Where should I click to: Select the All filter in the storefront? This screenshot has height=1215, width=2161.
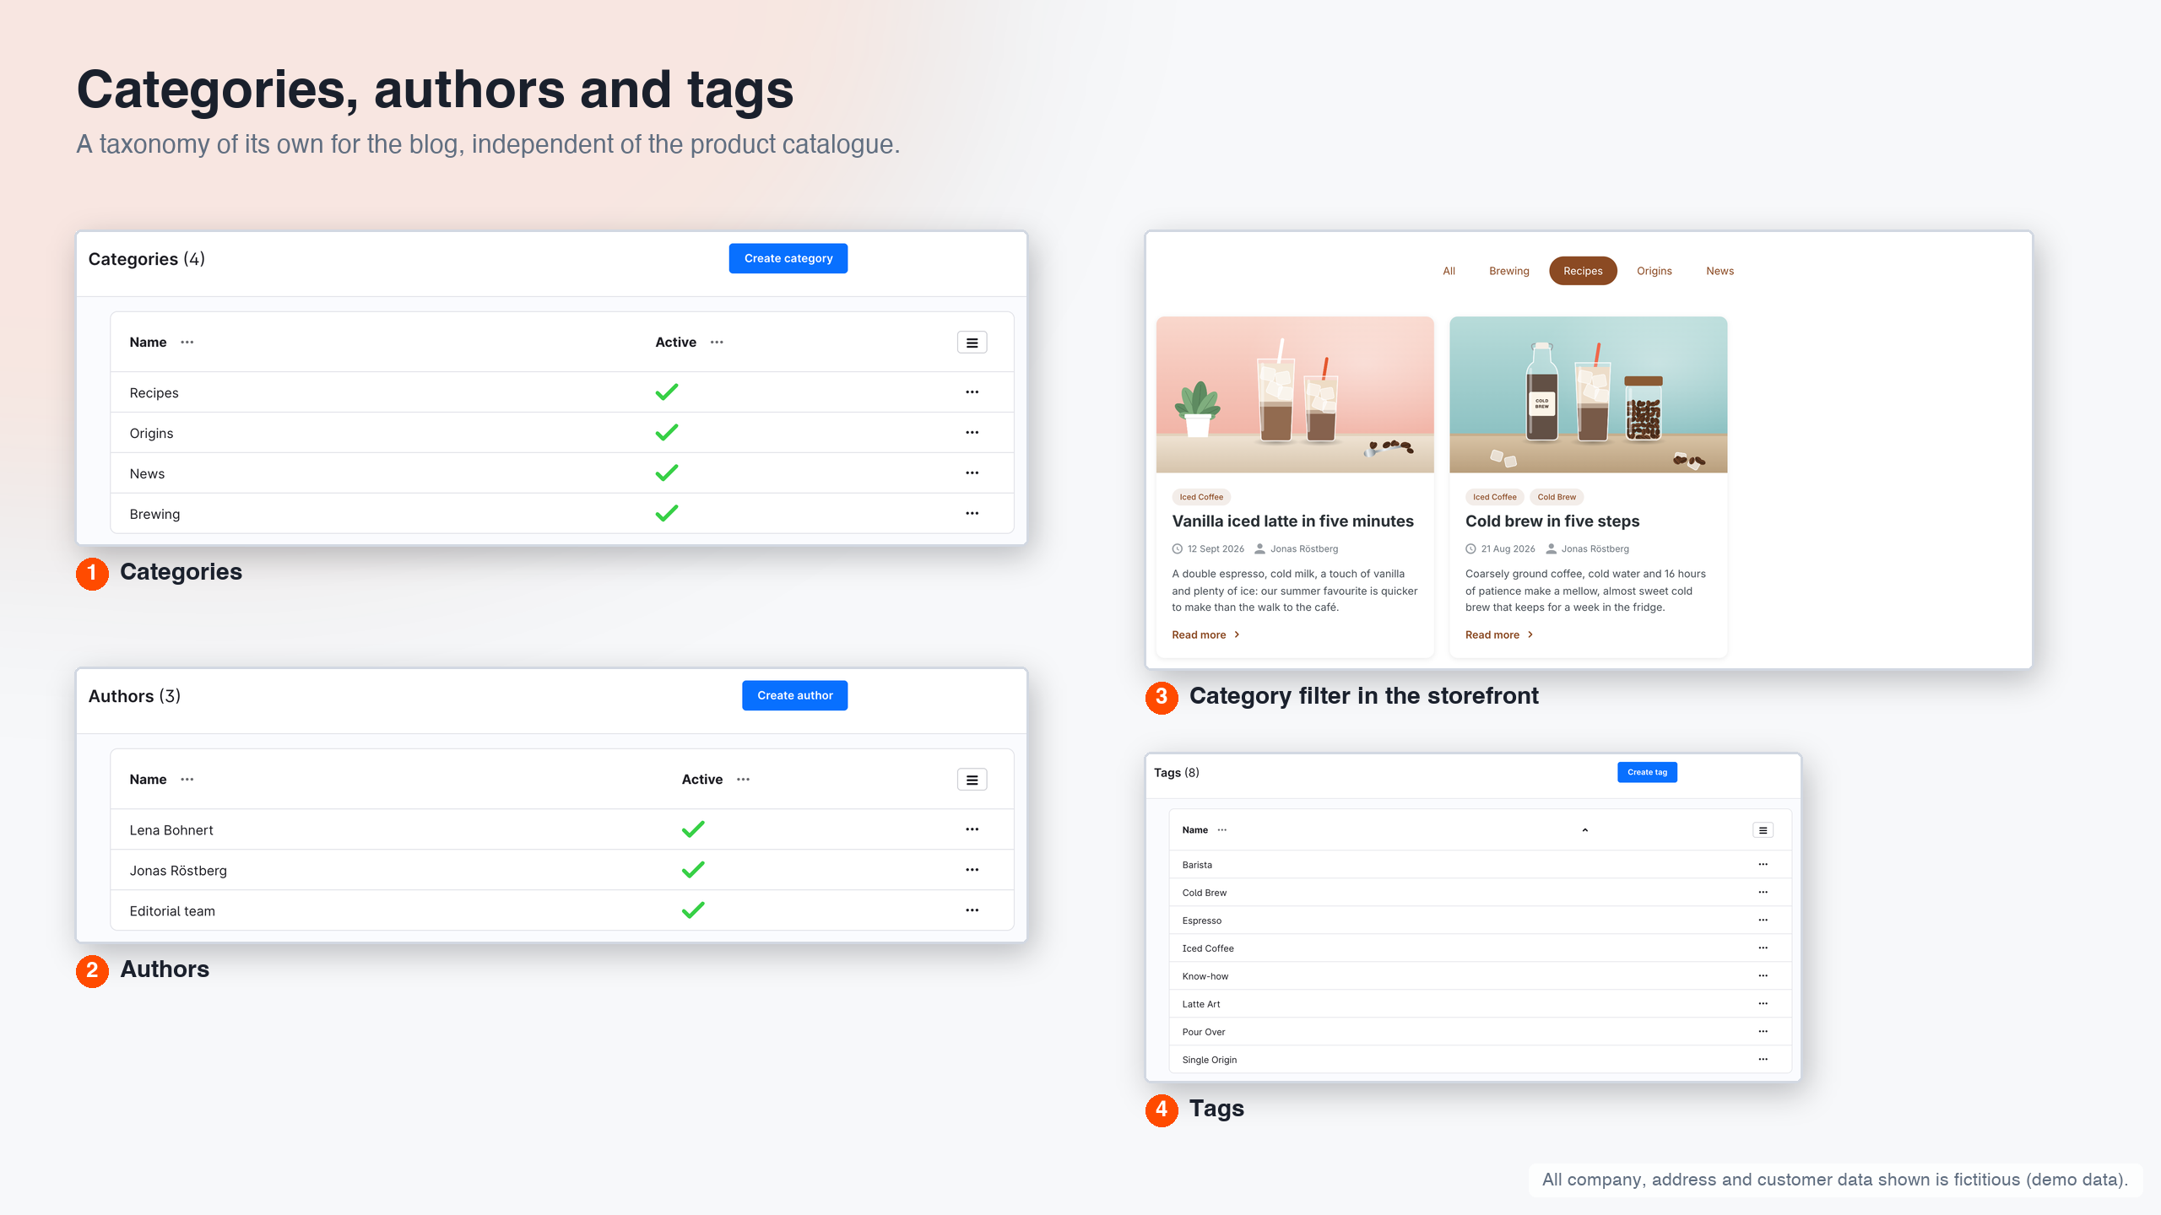[x=1449, y=271]
